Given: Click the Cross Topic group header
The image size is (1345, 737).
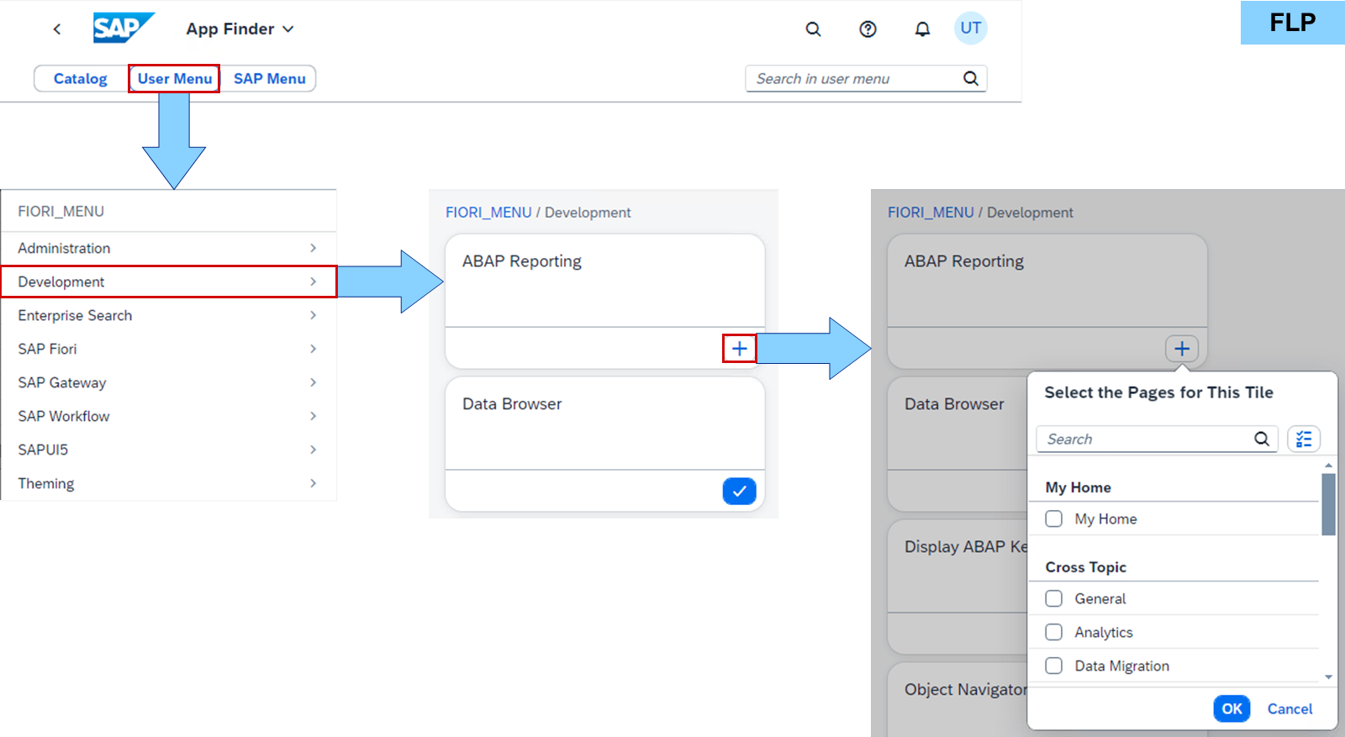Looking at the screenshot, I should (1085, 567).
